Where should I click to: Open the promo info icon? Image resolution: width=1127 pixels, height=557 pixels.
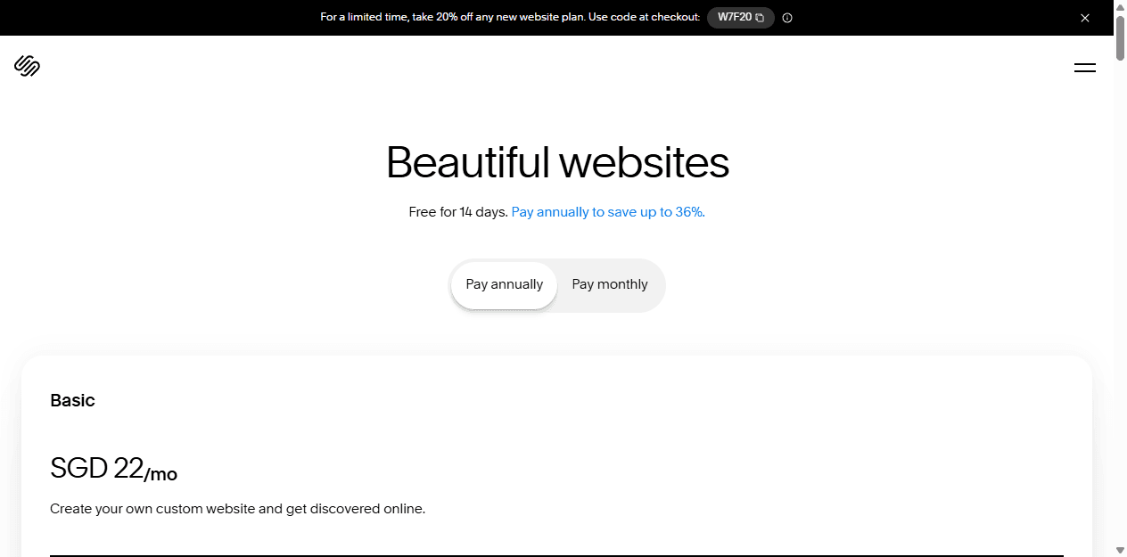(787, 18)
